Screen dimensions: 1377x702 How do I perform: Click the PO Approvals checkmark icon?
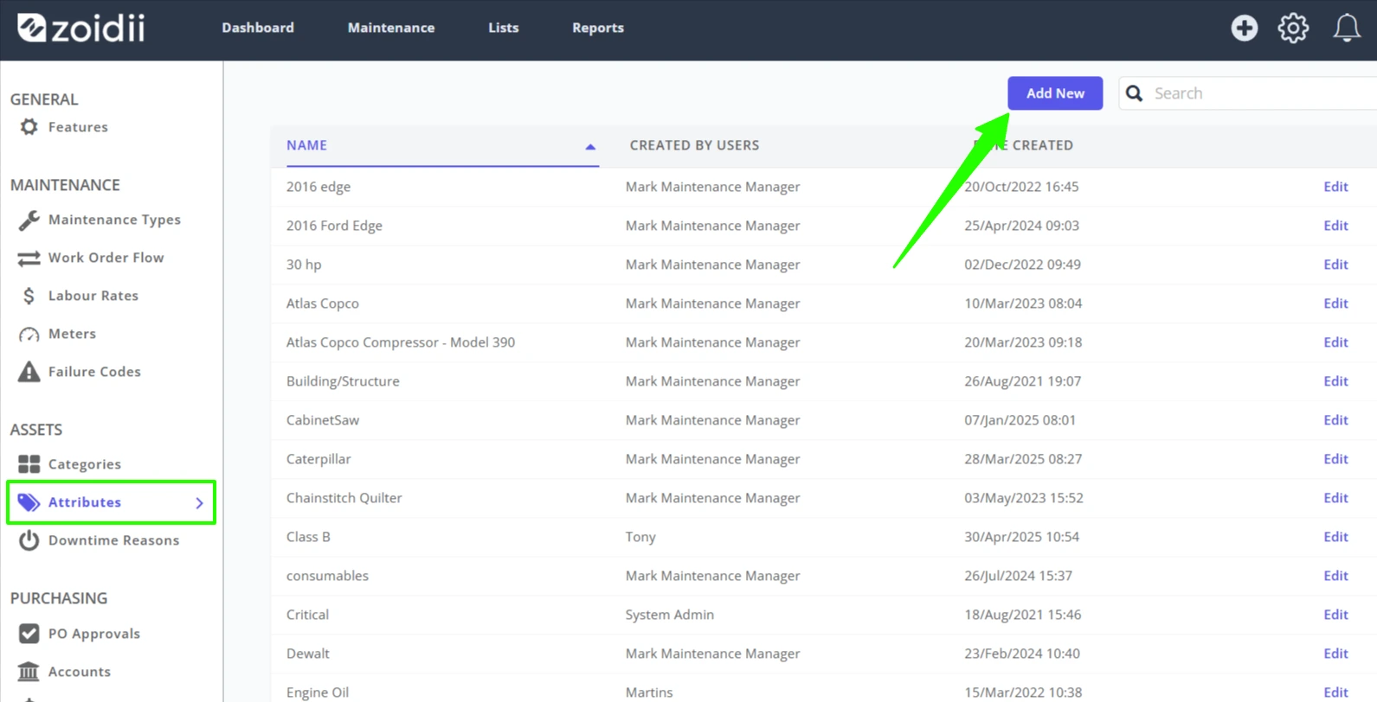pos(29,634)
